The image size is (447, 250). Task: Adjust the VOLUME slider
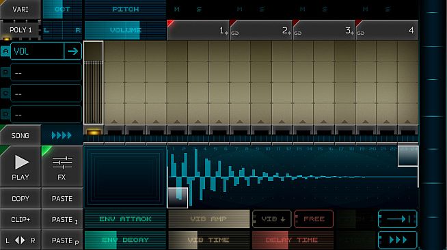126,30
